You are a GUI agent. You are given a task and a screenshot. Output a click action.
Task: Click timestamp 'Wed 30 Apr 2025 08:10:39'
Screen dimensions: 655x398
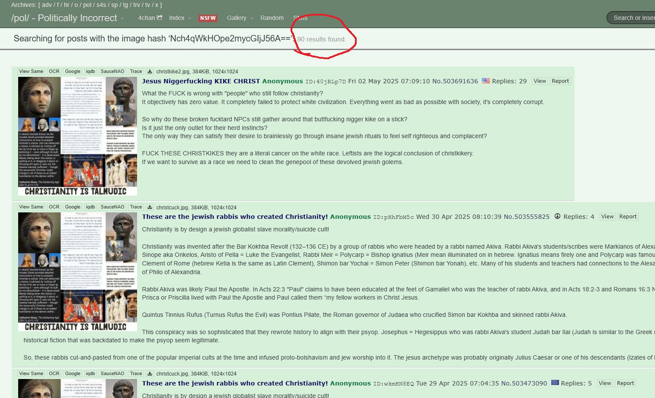click(x=459, y=217)
